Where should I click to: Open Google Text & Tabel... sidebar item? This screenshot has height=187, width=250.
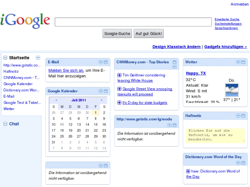[22, 103]
